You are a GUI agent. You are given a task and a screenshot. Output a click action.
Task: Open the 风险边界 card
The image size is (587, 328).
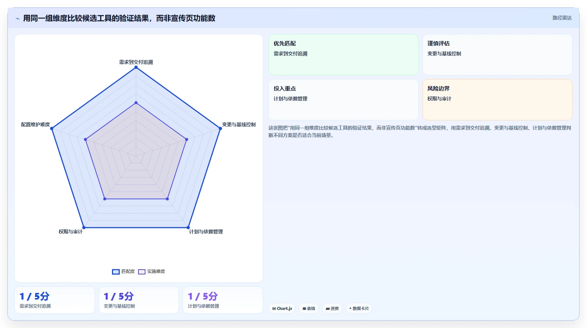point(498,100)
